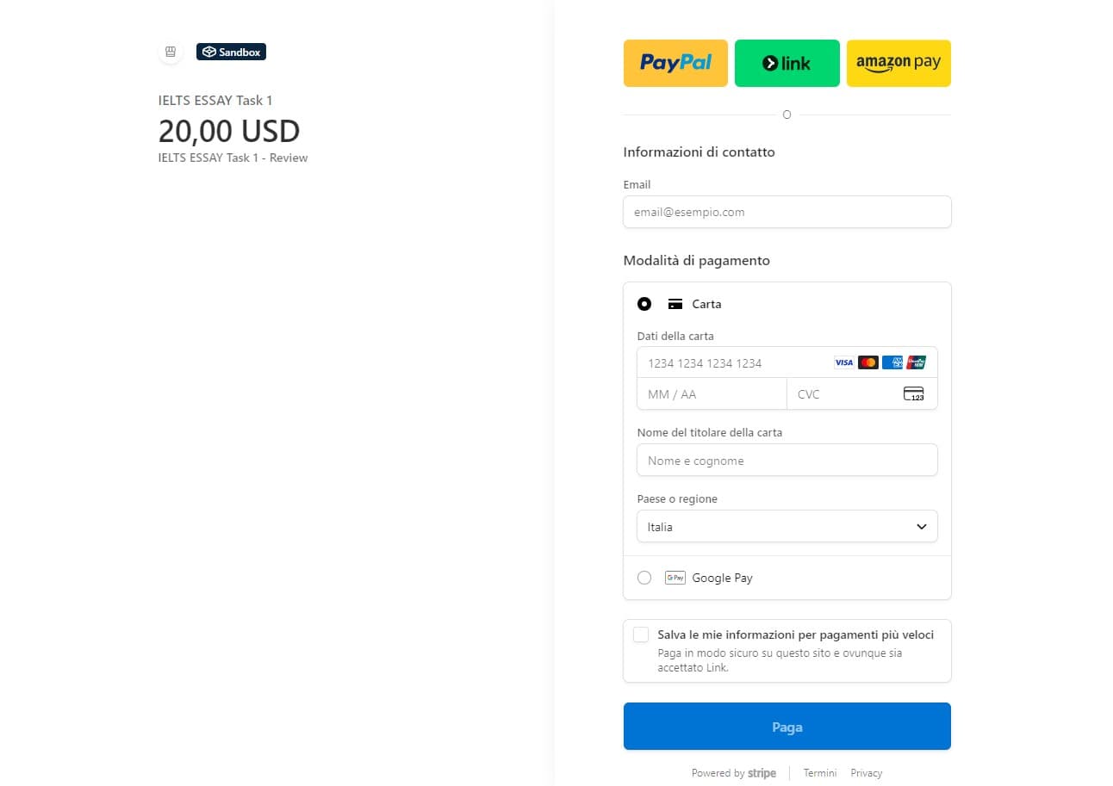Image resolution: width=1113 pixels, height=786 pixels.
Task: Click the MM / AA expiry field
Action: point(712,394)
